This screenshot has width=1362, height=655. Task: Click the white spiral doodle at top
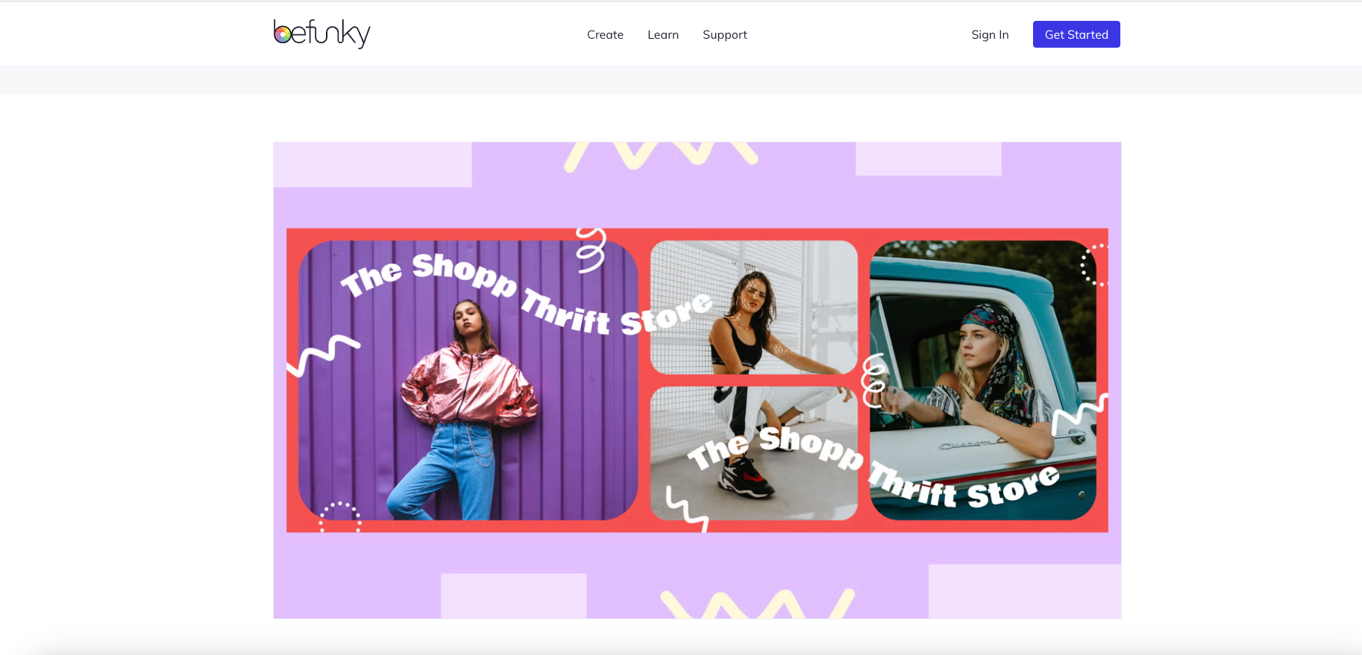click(x=591, y=250)
